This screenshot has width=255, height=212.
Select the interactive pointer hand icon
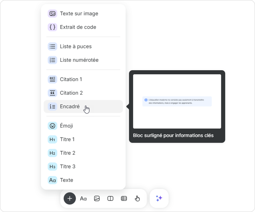point(137,198)
